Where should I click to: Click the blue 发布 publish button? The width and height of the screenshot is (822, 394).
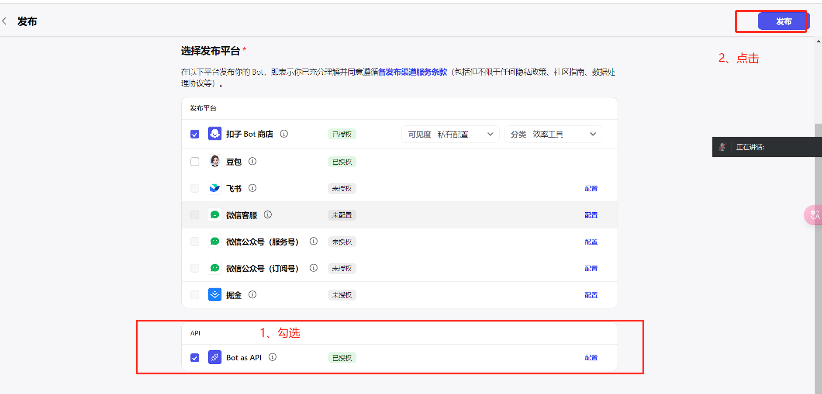(784, 21)
